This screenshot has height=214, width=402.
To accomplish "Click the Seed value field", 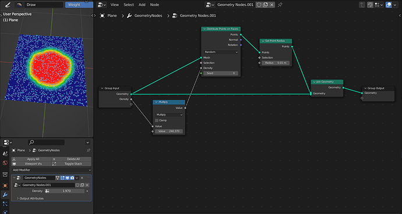I will point(221,73).
